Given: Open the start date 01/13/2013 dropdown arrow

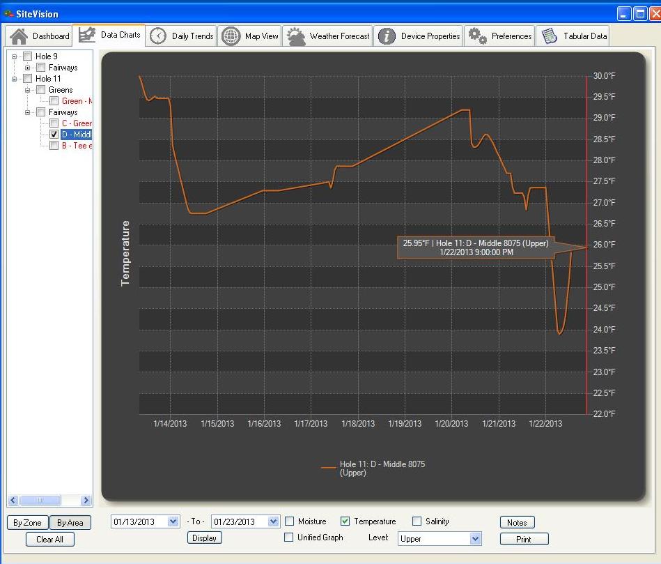Looking at the screenshot, I should click(x=173, y=521).
